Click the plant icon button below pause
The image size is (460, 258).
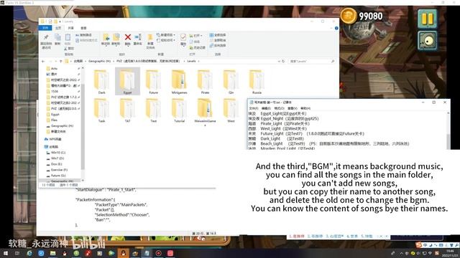427,41
